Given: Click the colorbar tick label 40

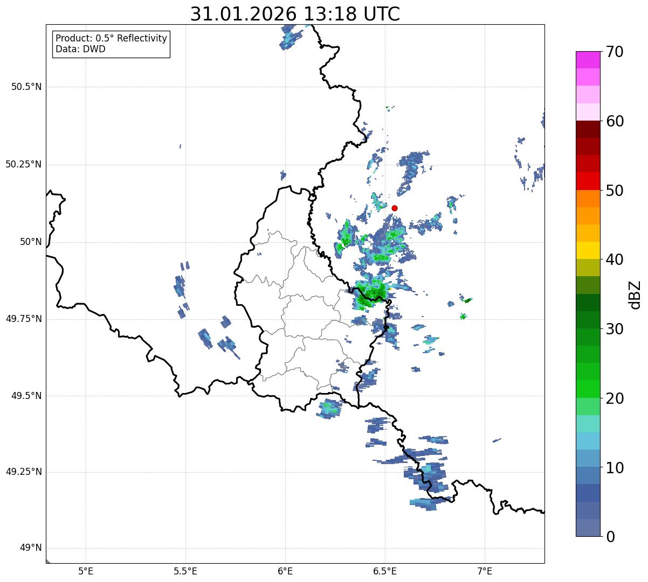Looking at the screenshot, I should [x=615, y=260].
